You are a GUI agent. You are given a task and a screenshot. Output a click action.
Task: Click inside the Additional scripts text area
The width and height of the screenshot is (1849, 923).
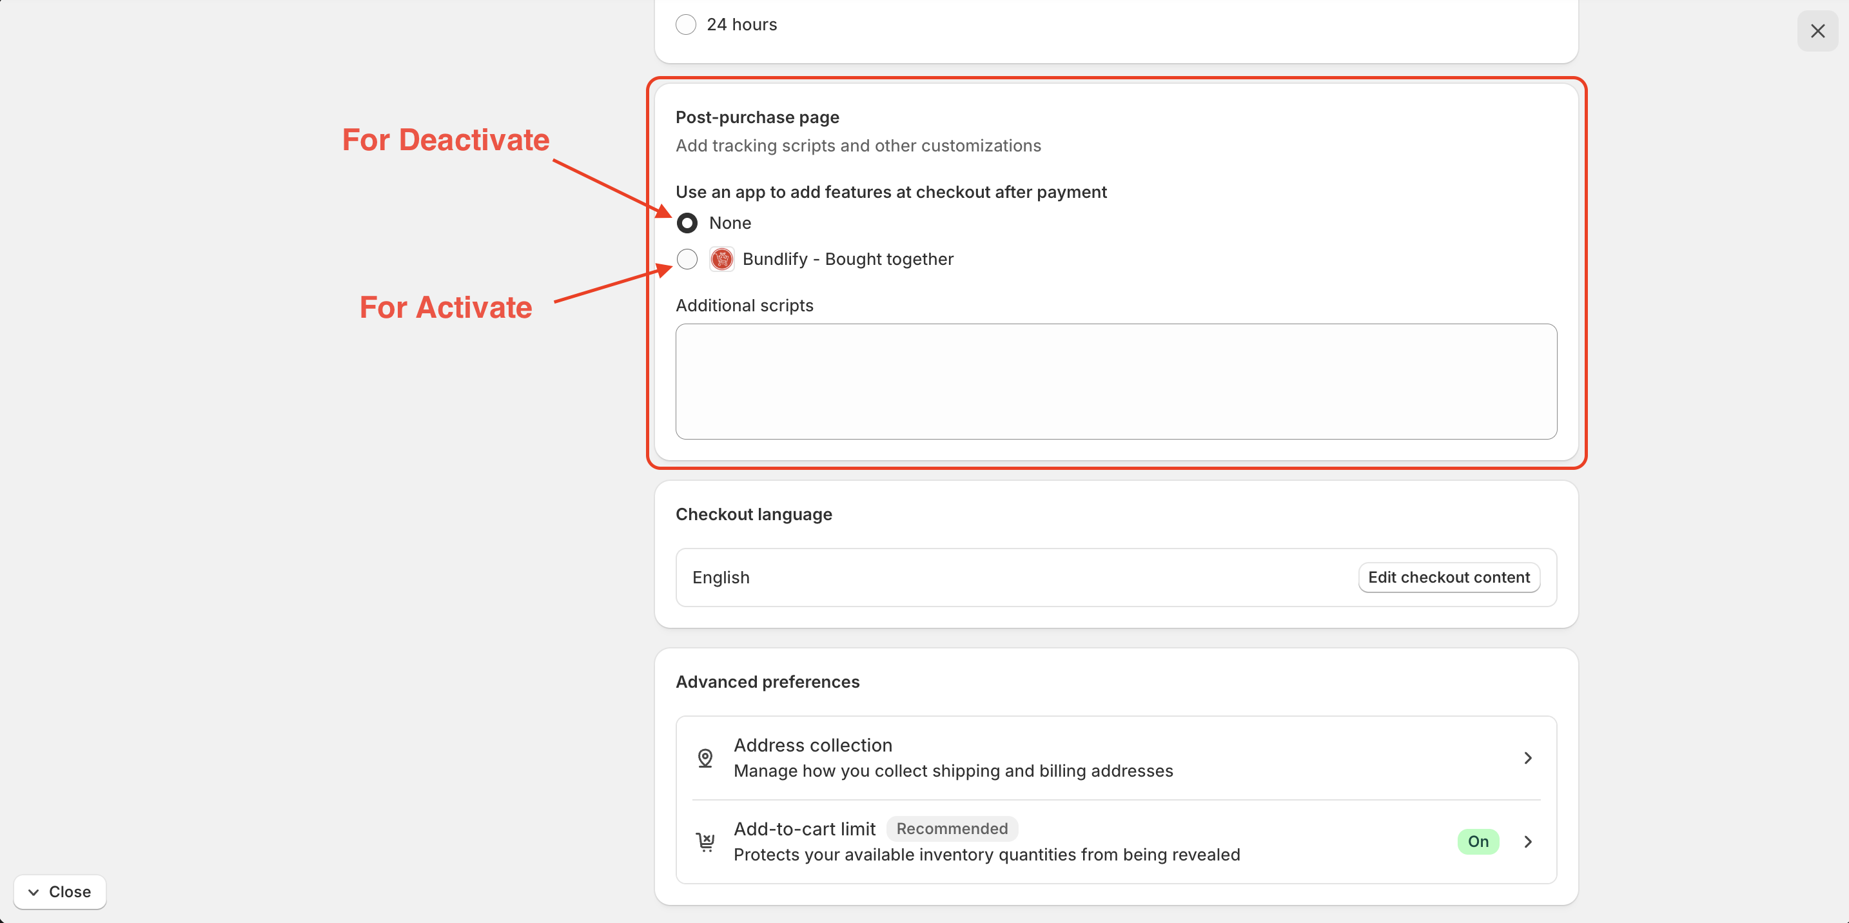[x=1115, y=381]
